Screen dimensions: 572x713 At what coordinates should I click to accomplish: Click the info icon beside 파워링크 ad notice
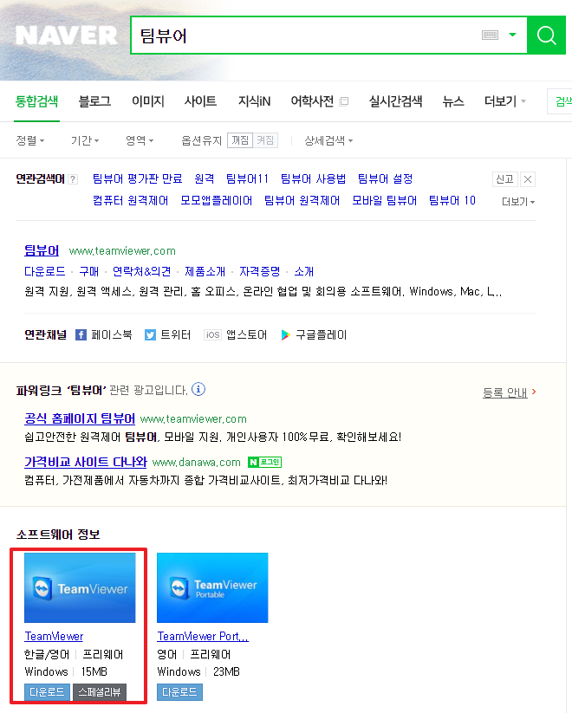(x=198, y=389)
